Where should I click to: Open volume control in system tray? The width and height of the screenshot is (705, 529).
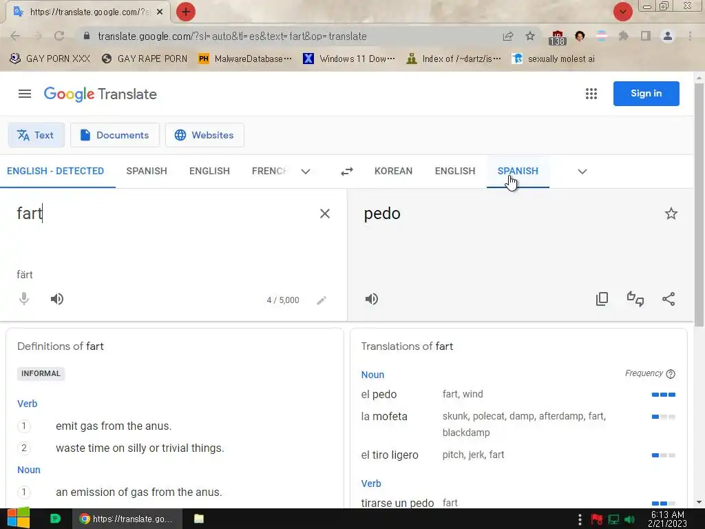(630, 519)
